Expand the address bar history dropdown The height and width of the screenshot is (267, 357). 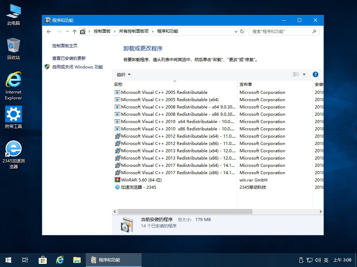[236, 32]
